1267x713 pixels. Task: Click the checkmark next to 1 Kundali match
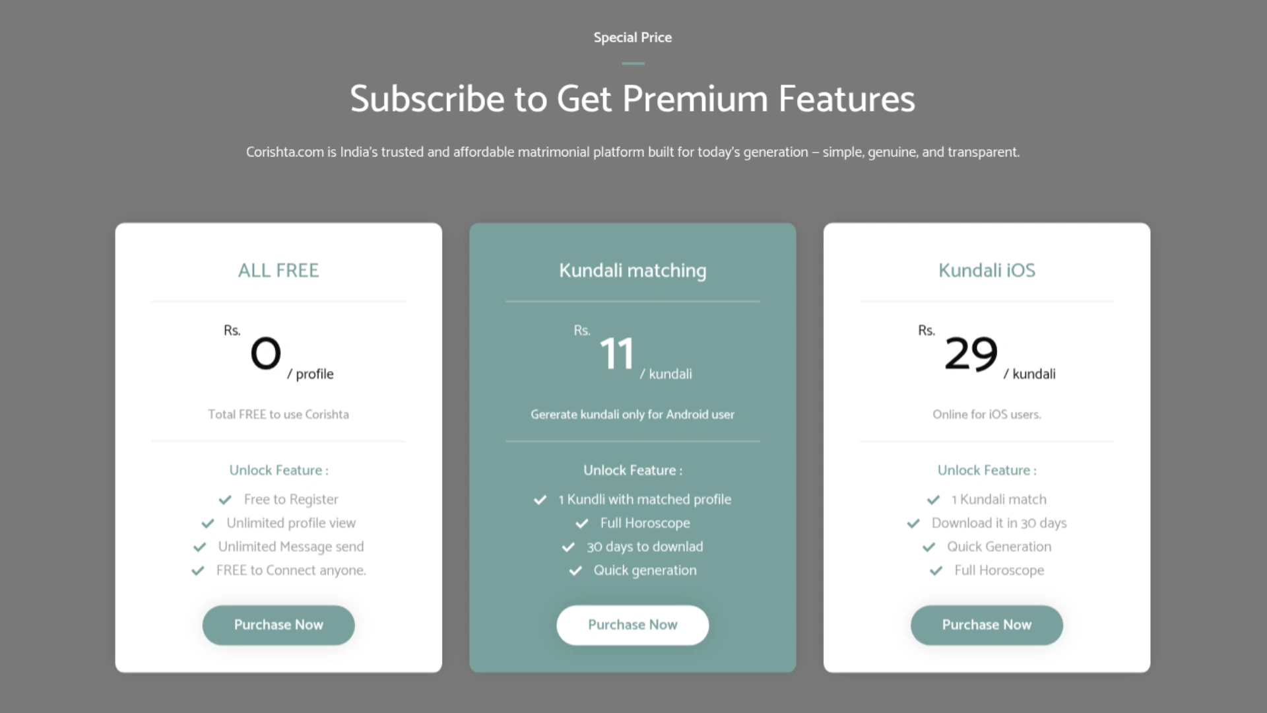[x=933, y=500]
